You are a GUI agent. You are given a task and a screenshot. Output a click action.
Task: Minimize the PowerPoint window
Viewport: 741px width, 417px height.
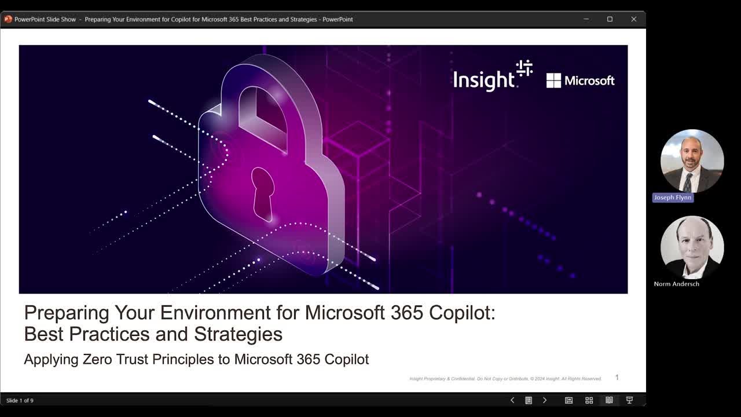(x=586, y=19)
